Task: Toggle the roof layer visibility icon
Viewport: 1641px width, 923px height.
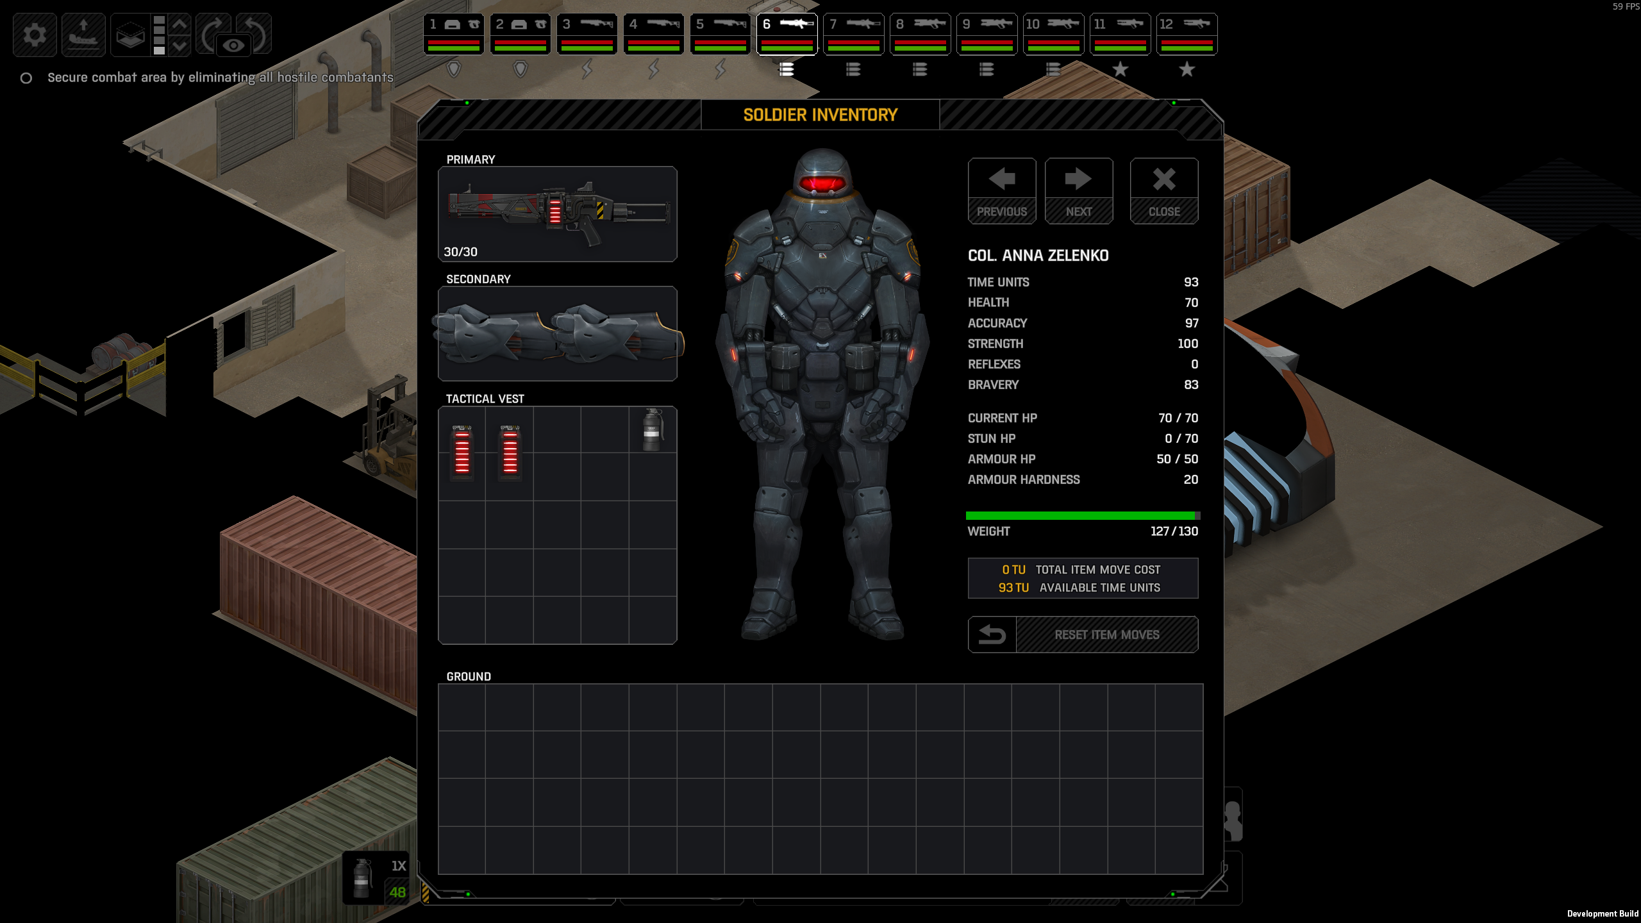Action: tap(130, 35)
